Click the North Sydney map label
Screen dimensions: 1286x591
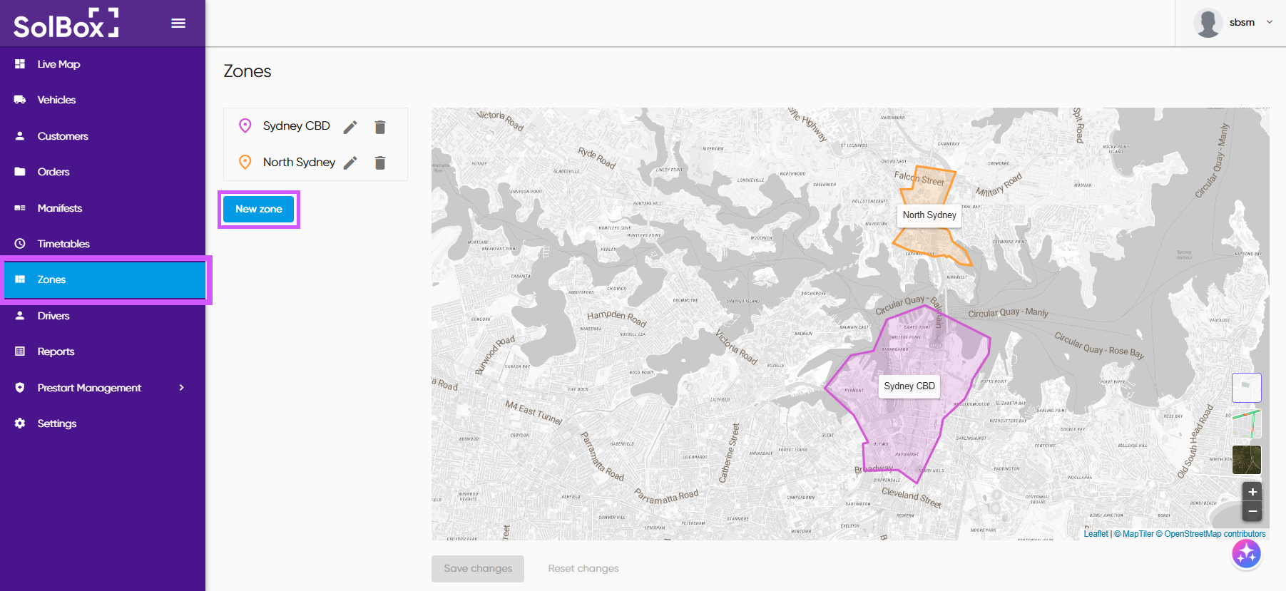[x=929, y=215]
